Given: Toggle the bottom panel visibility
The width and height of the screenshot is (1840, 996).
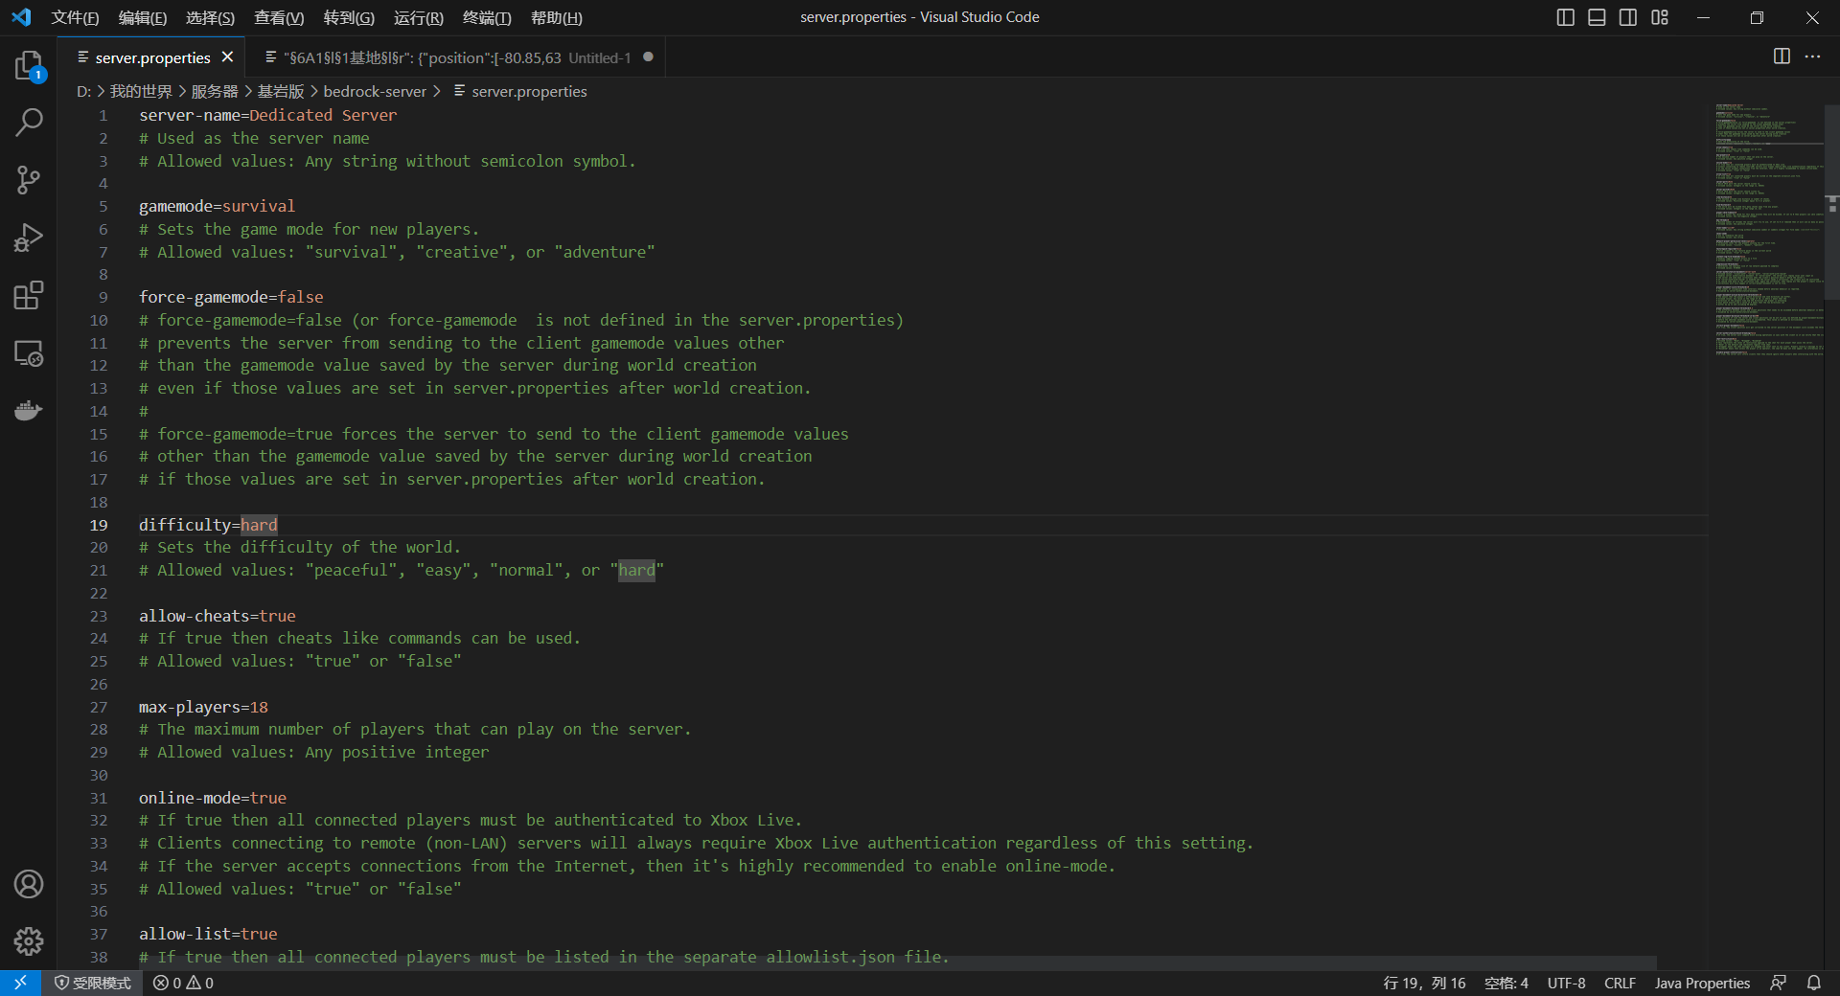Looking at the screenshot, I should 1597,16.
